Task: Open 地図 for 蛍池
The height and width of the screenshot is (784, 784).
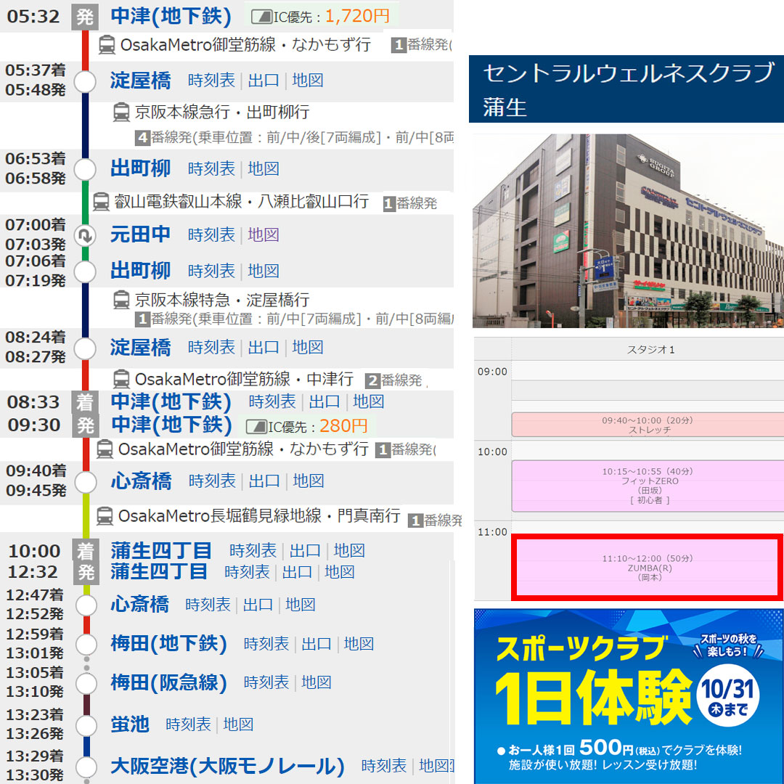Action: [238, 724]
